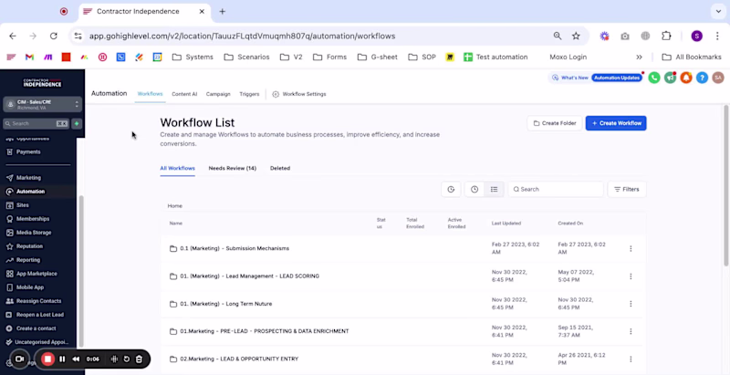Click the green phone dialer icon
Screen dimensions: 730x375
(x=654, y=78)
